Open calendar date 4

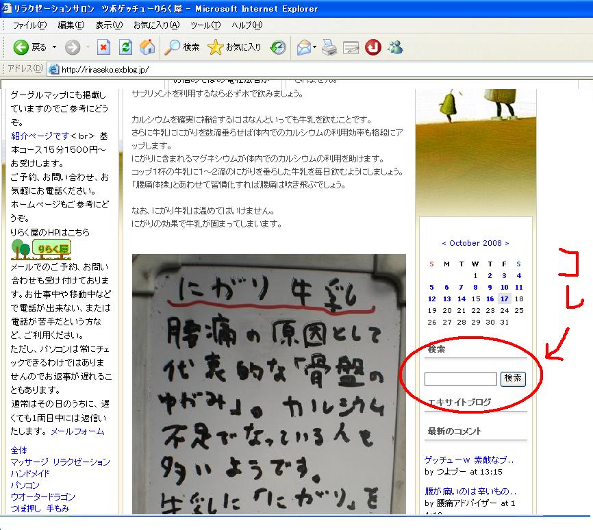point(519,276)
